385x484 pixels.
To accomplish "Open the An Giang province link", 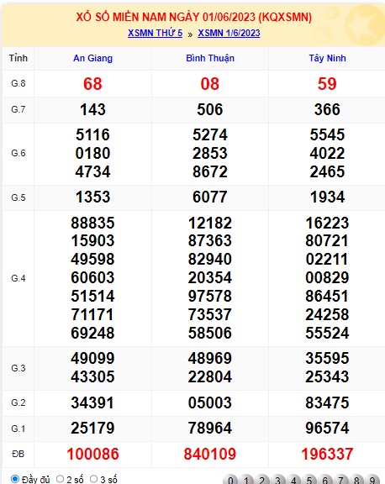I will [x=92, y=58].
